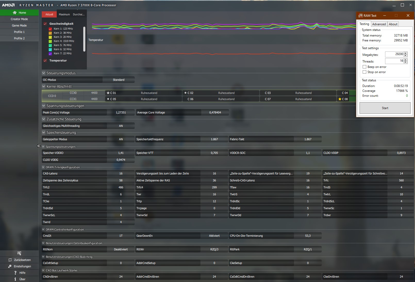This screenshot has height=282, width=415.
Task: Collapse the DRAM-Controllerkonfiguration section
Action: tap(43, 230)
